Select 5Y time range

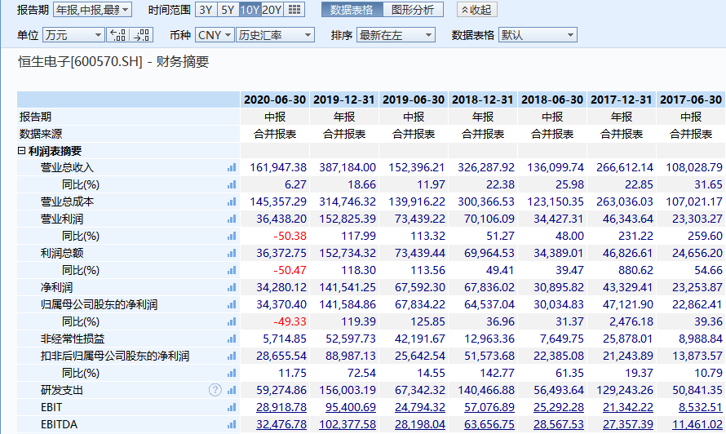point(228,10)
